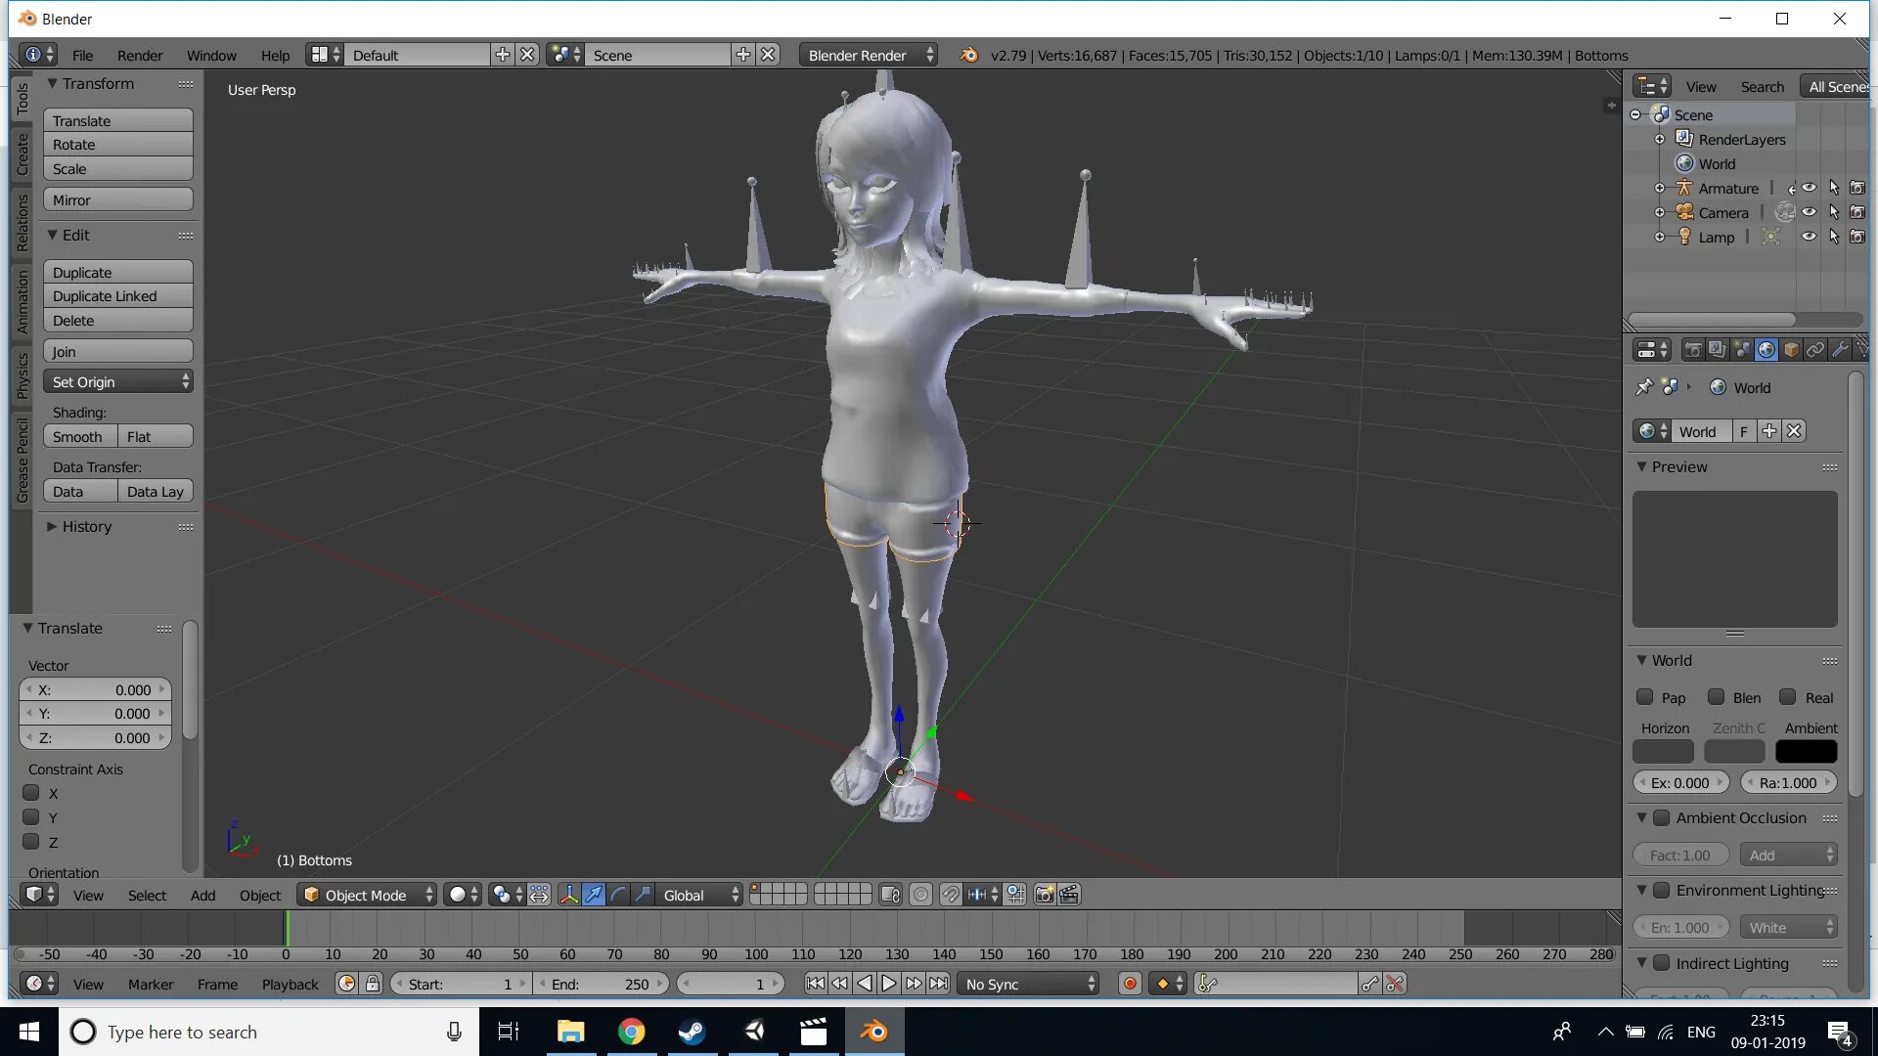
Task: Select the rotate manipulator icon
Action: click(x=618, y=895)
